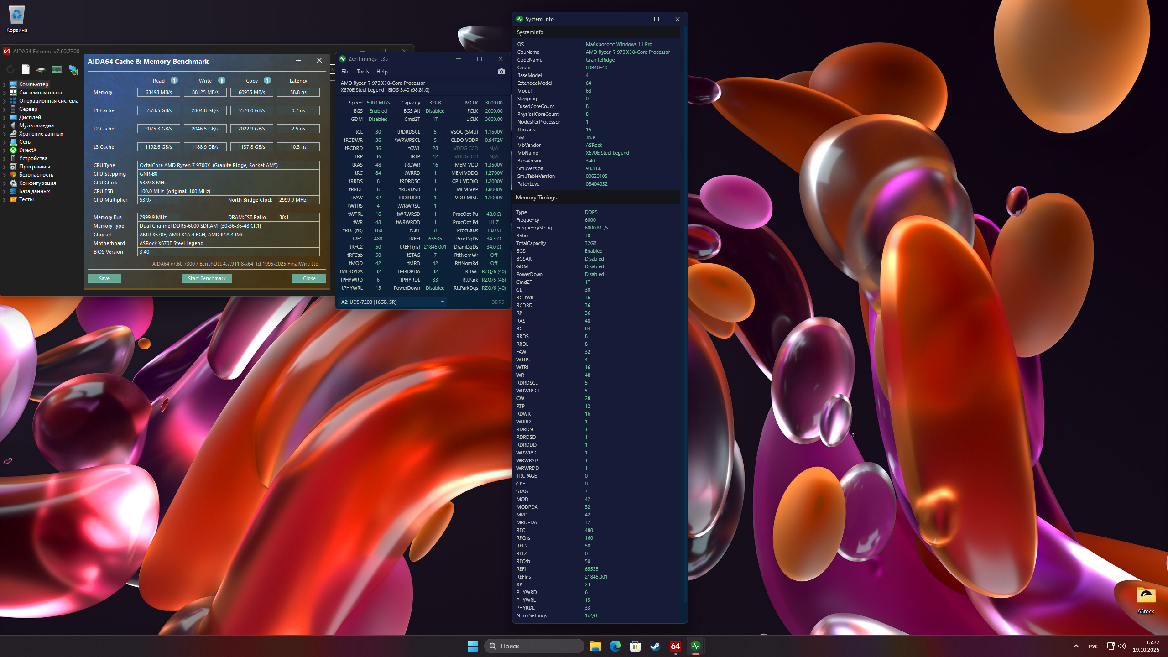Click the taskbar Поиск search field
Image resolution: width=1168 pixels, height=657 pixels.
534,646
